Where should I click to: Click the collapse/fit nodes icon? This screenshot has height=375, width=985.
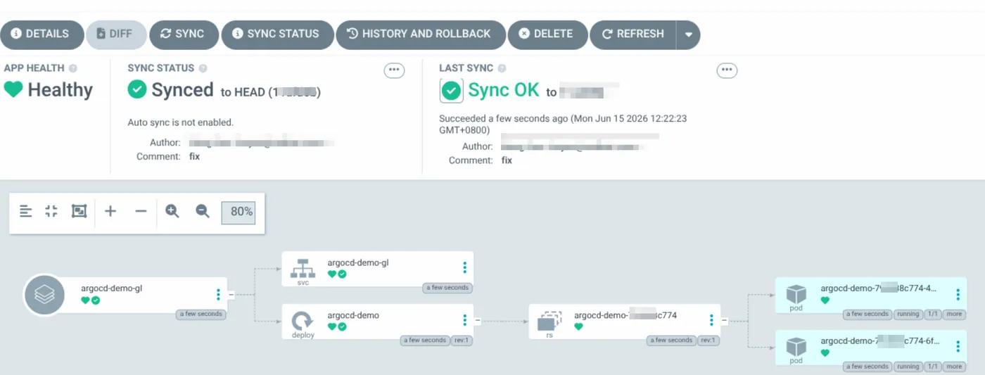pos(51,211)
